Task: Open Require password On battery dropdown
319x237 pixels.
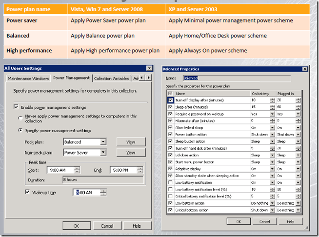Action: pyautogui.click(x=272, y=114)
